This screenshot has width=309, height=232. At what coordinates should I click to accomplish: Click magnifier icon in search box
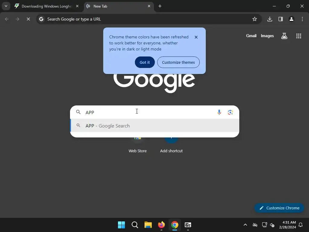click(x=78, y=112)
